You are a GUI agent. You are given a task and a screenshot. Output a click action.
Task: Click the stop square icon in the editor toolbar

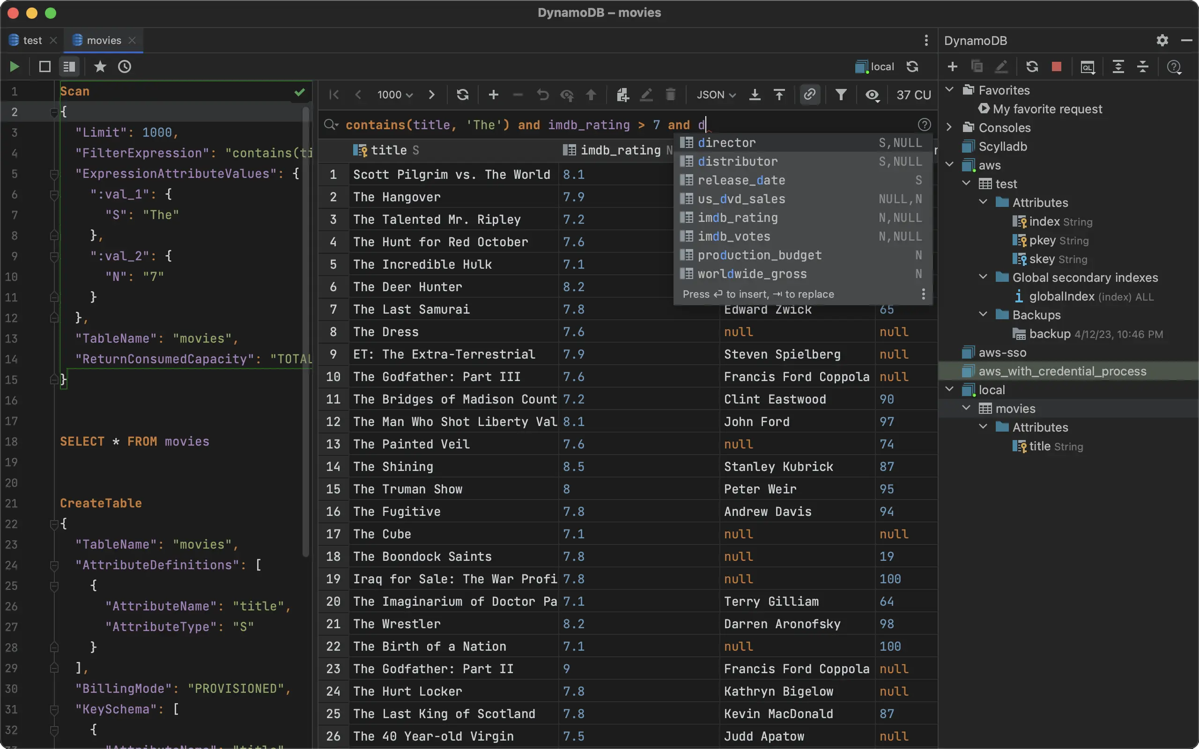[44, 66]
